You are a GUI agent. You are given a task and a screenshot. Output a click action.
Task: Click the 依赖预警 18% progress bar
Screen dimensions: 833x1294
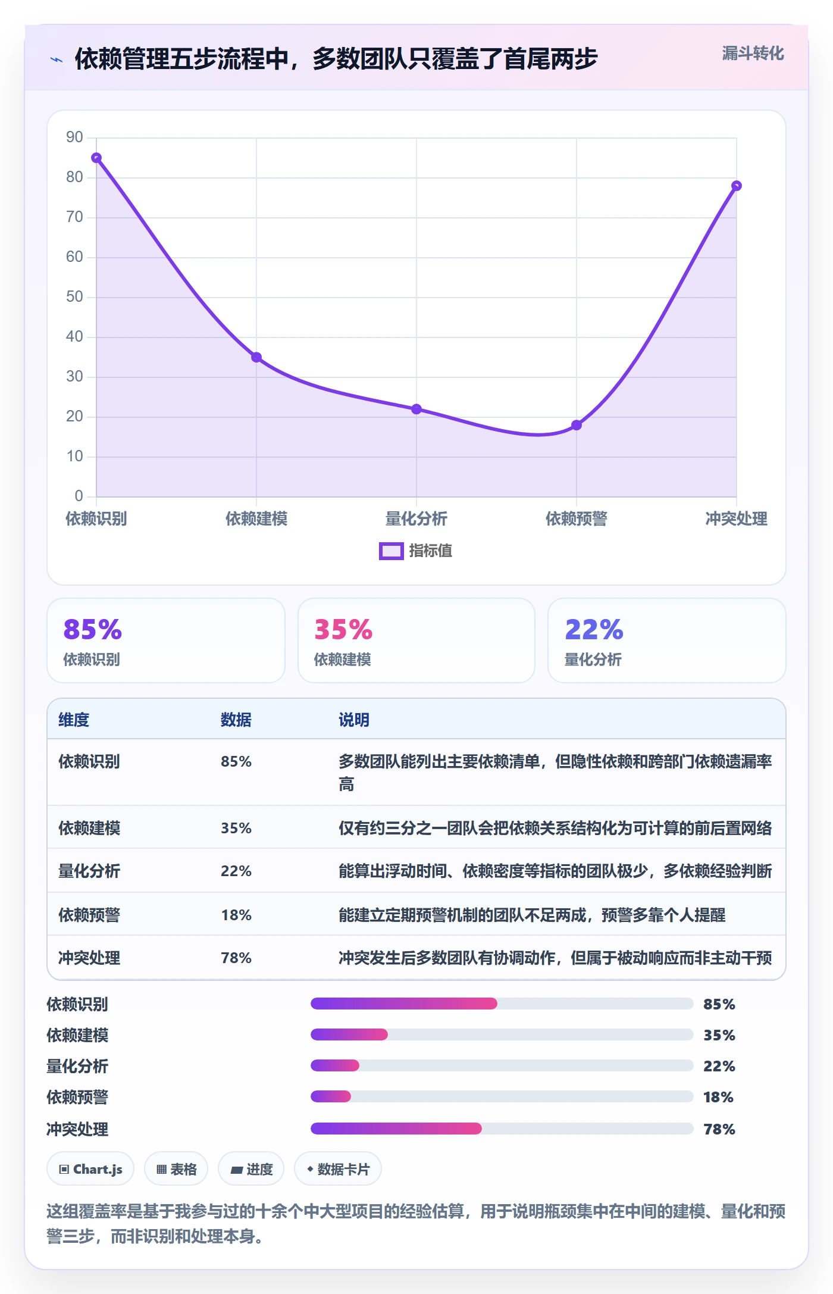click(x=502, y=1096)
